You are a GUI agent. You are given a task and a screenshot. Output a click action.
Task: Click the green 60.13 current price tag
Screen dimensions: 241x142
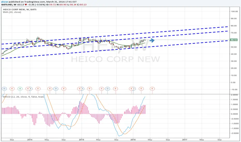(x=234, y=40)
